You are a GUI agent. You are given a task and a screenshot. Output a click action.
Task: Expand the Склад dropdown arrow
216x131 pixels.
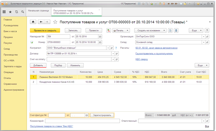point(204,42)
